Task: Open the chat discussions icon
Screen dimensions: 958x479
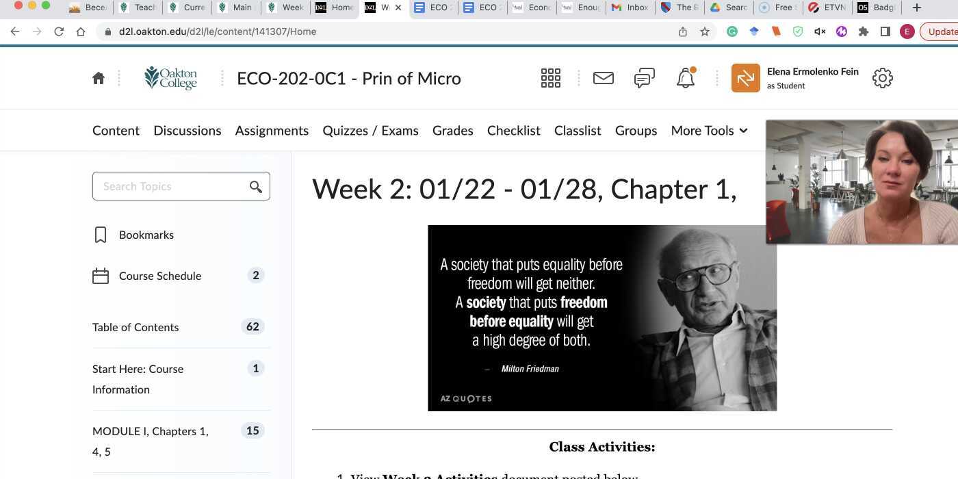Action: click(643, 77)
